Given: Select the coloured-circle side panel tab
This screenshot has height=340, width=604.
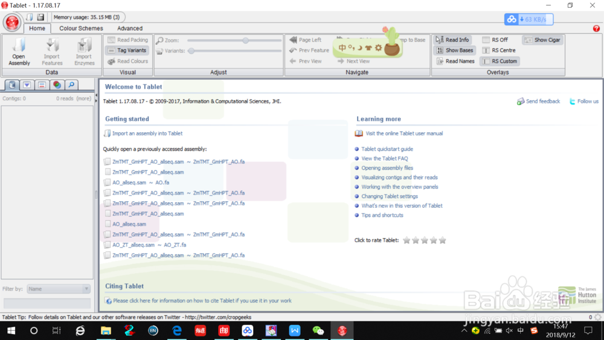Looking at the screenshot, I should [57, 85].
